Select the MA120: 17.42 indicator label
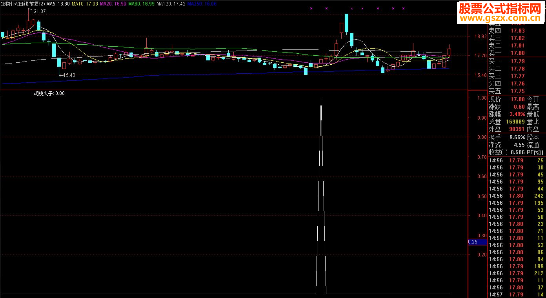Screen dimensions: 546x298 click(171, 4)
